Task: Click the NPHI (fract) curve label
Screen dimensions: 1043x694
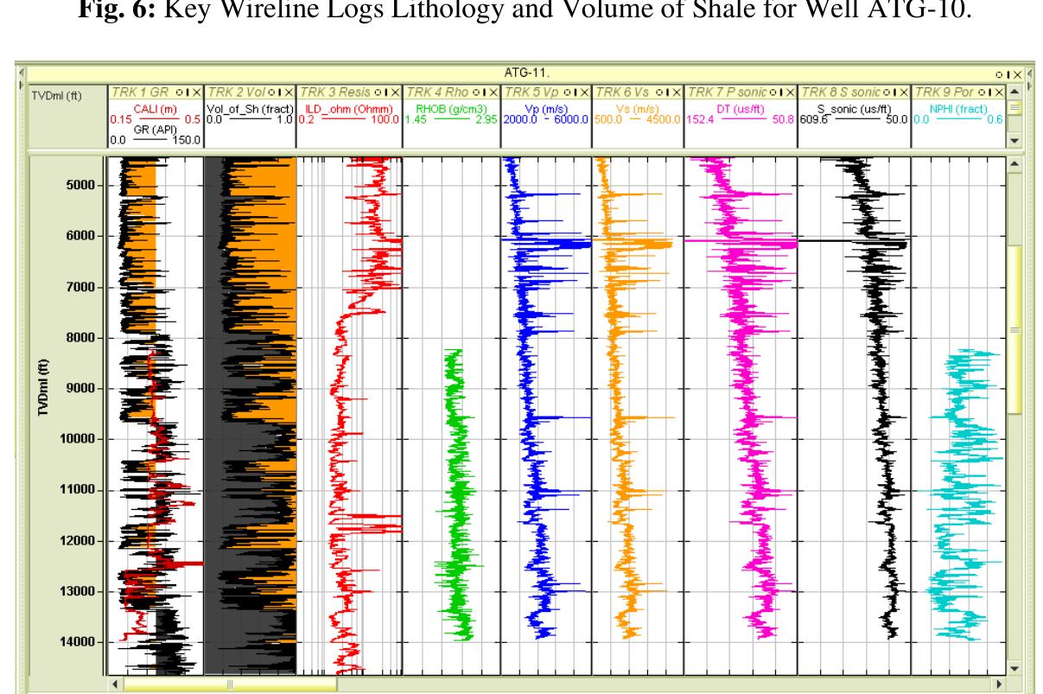Action: 959,108
